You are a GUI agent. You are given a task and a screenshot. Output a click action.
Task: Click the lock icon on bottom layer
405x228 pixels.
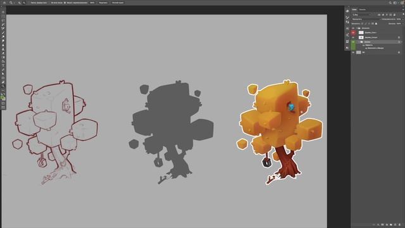(399, 52)
